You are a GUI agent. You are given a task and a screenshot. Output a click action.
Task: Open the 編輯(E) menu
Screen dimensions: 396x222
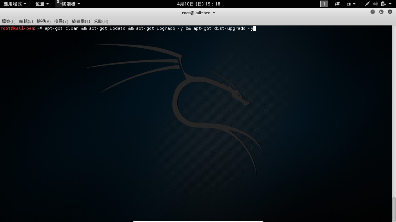[x=26, y=21]
